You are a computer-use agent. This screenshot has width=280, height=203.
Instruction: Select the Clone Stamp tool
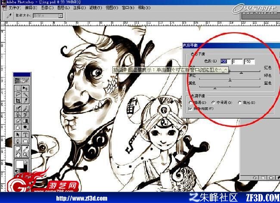coord(18,115)
